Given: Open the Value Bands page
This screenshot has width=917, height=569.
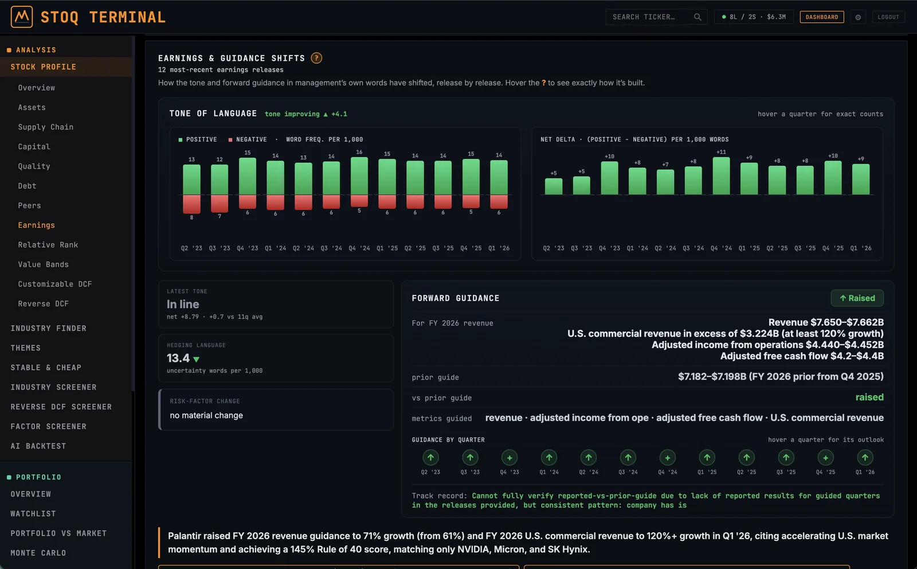Looking at the screenshot, I should [44, 264].
